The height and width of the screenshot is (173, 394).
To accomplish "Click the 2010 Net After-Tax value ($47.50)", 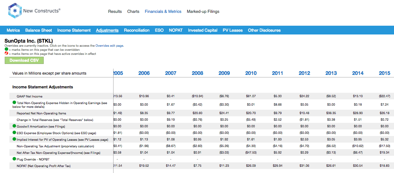I will click(x=251, y=153).
